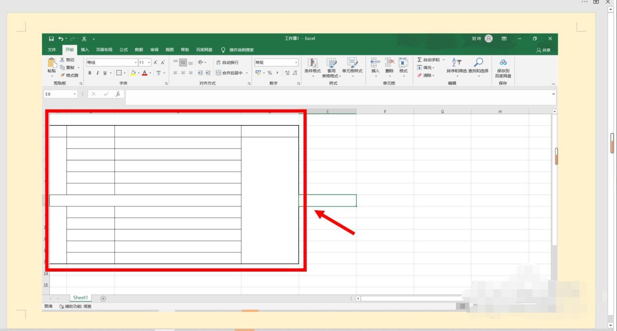This screenshot has width=617, height=331.
Task: Toggle Center horizontal alignment
Action: (183, 73)
